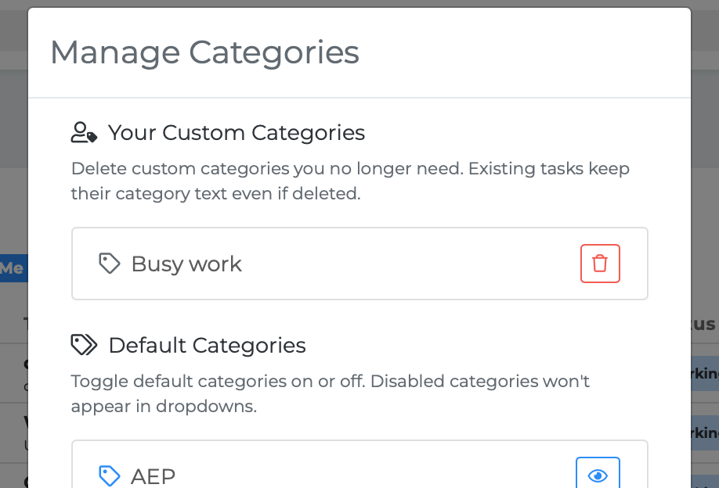Select the Default Categories heading
This screenshot has height=488, width=719.
[x=207, y=345]
